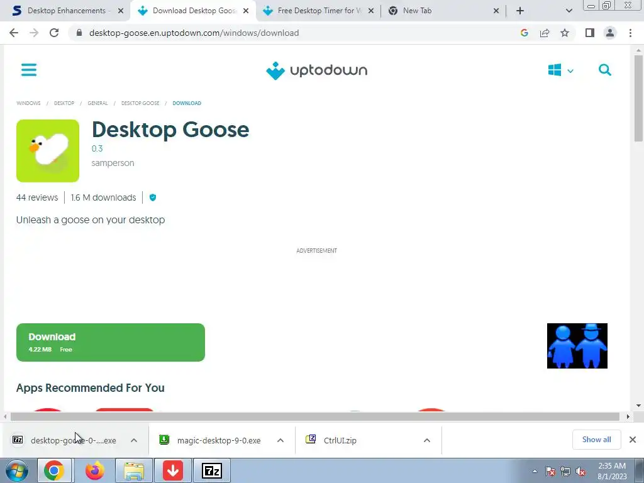Click the DOWNLOAD breadcrumb item
This screenshot has height=483, width=644.
(x=187, y=103)
